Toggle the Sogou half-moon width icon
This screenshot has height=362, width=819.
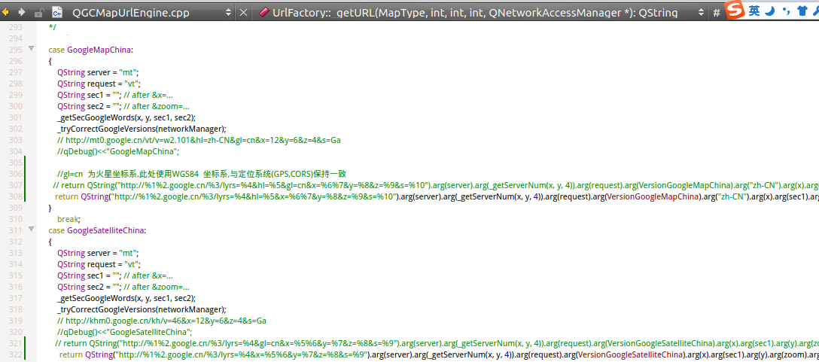pos(770,11)
